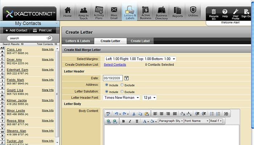Open the Recycle Bin
The width and height of the screenshot is (254, 145).
coord(214,14)
